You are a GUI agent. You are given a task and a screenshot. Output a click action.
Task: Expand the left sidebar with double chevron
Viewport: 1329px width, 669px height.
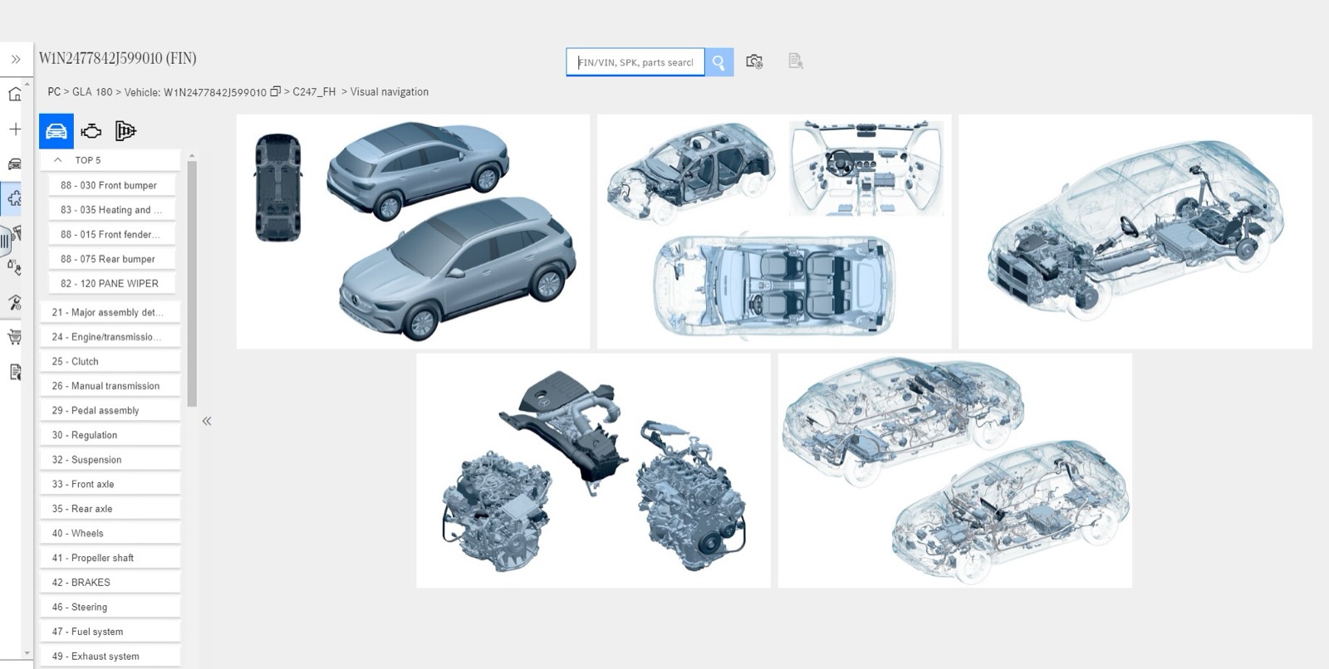(x=16, y=59)
